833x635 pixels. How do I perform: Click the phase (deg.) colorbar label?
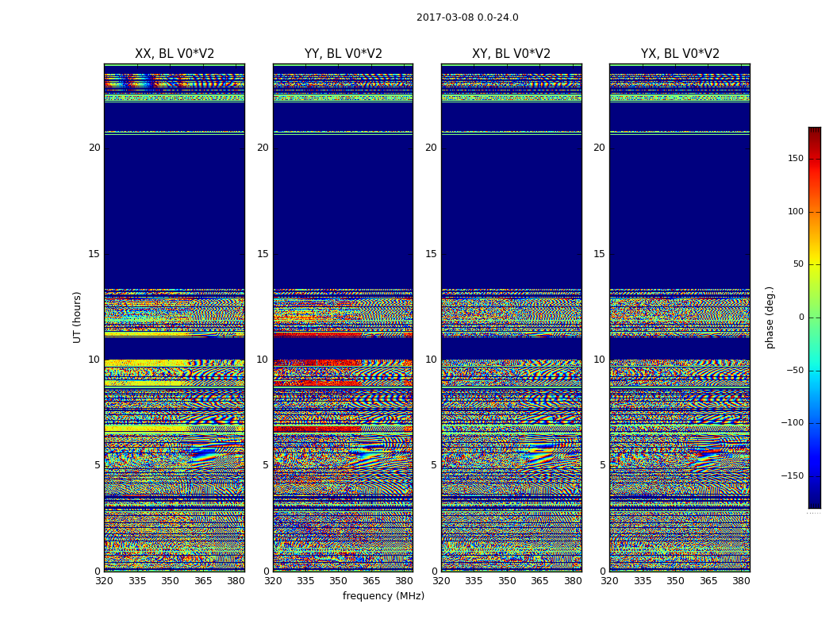(770, 317)
